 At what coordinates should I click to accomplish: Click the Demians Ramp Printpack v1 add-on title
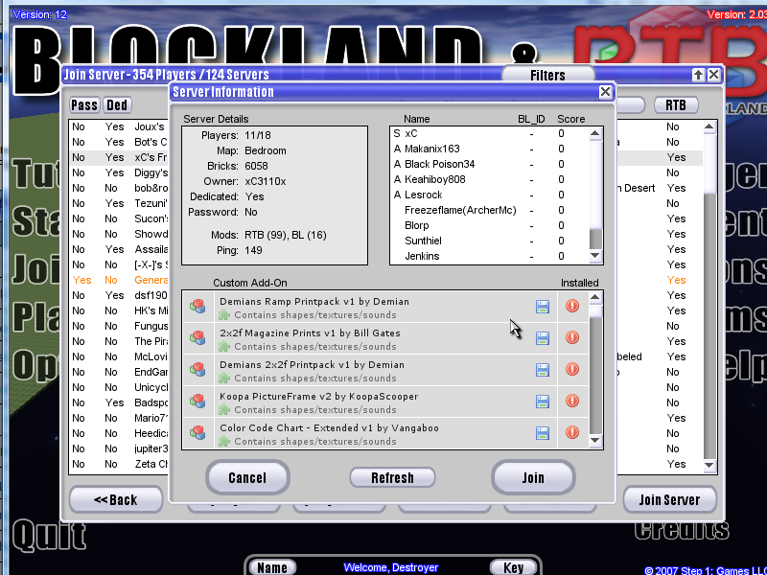[314, 302]
